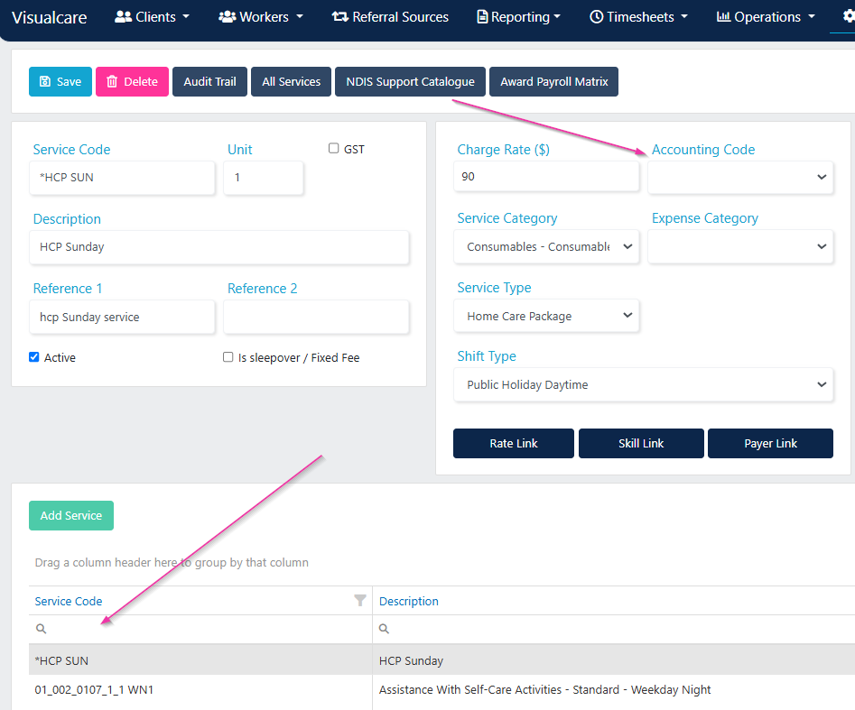Expand the Clients menu
Image resolution: width=855 pixels, height=710 pixels.
(x=153, y=17)
